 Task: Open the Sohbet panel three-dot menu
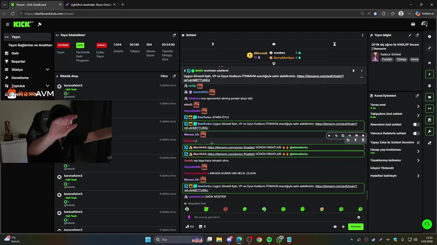coord(363,35)
